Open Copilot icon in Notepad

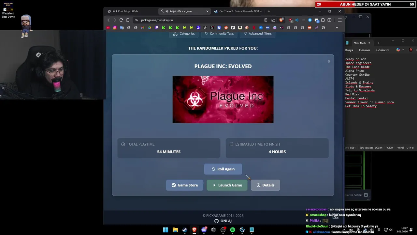click(398, 50)
